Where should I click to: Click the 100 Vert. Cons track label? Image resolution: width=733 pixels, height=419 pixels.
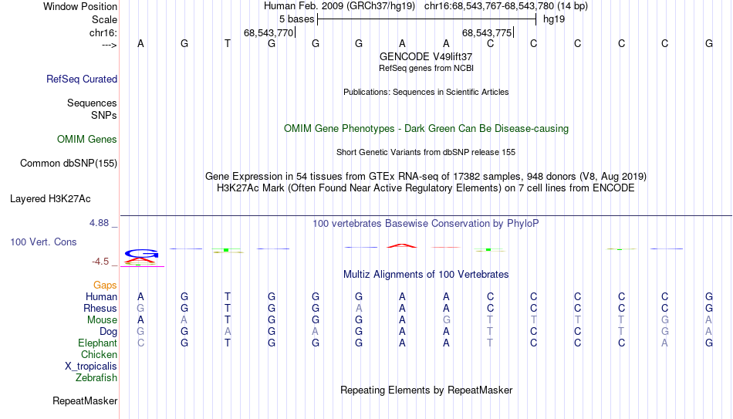tap(43, 242)
